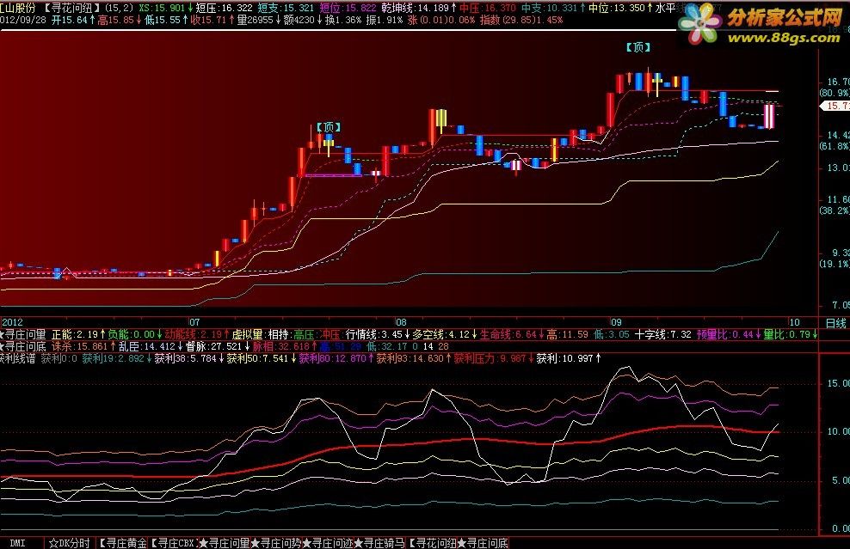Click the 十字线:7.32 readout
850x549 pixels.
[x=663, y=334]
